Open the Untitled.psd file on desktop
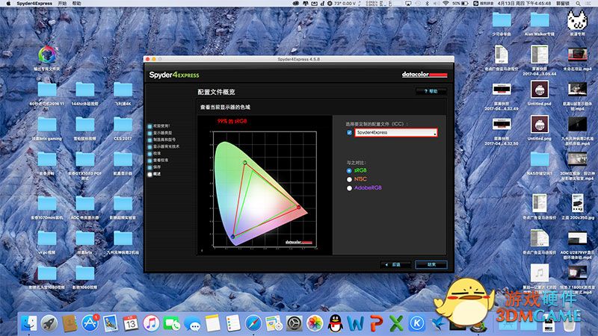This screenshot has height=336, width=598. point(538,91)
